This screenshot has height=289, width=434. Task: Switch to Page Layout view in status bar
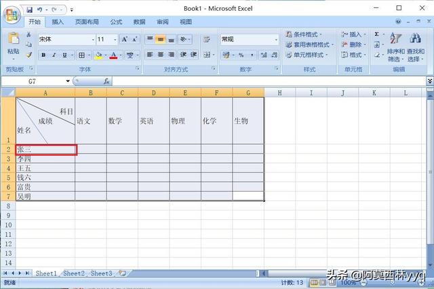click(323, 282)
